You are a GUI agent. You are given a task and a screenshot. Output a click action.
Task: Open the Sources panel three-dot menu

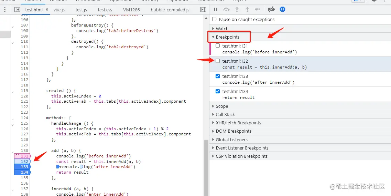pyautogui.click(x=5, y=10)
